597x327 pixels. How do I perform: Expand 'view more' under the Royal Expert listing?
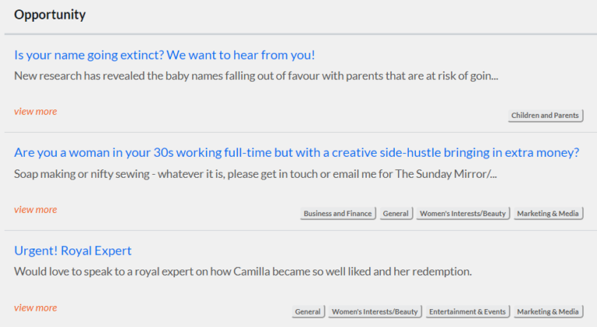click(x=35, y=308)
